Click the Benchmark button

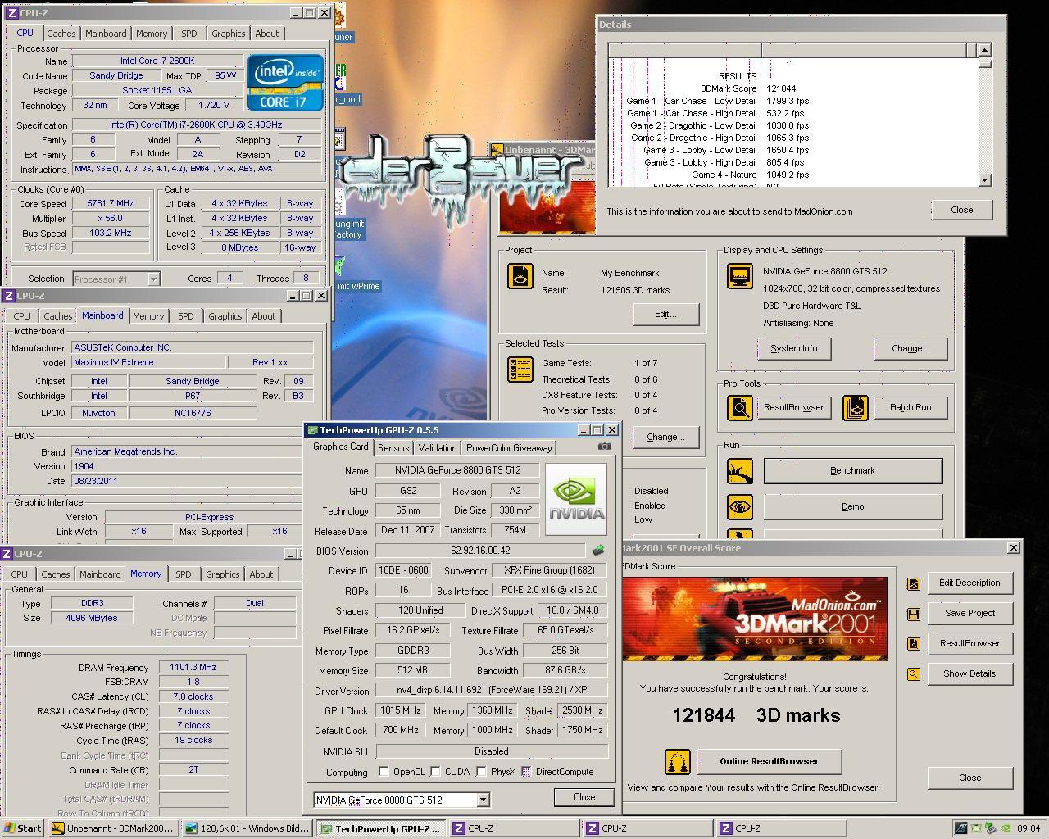coord(853,470)
